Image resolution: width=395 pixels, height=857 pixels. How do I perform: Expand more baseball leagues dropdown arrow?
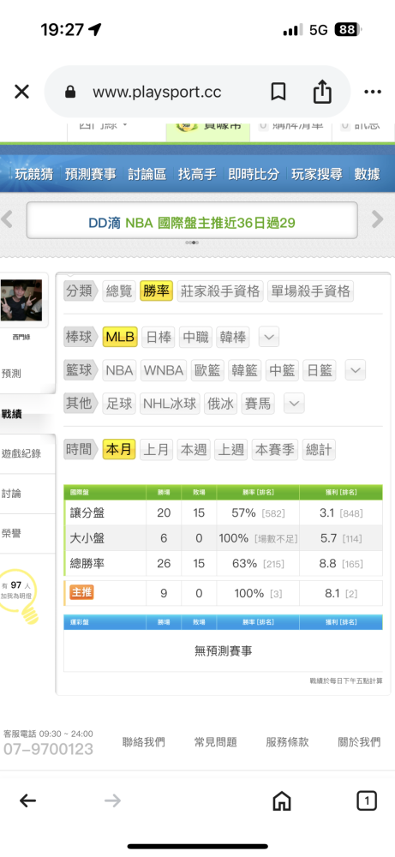pos(269,337)
